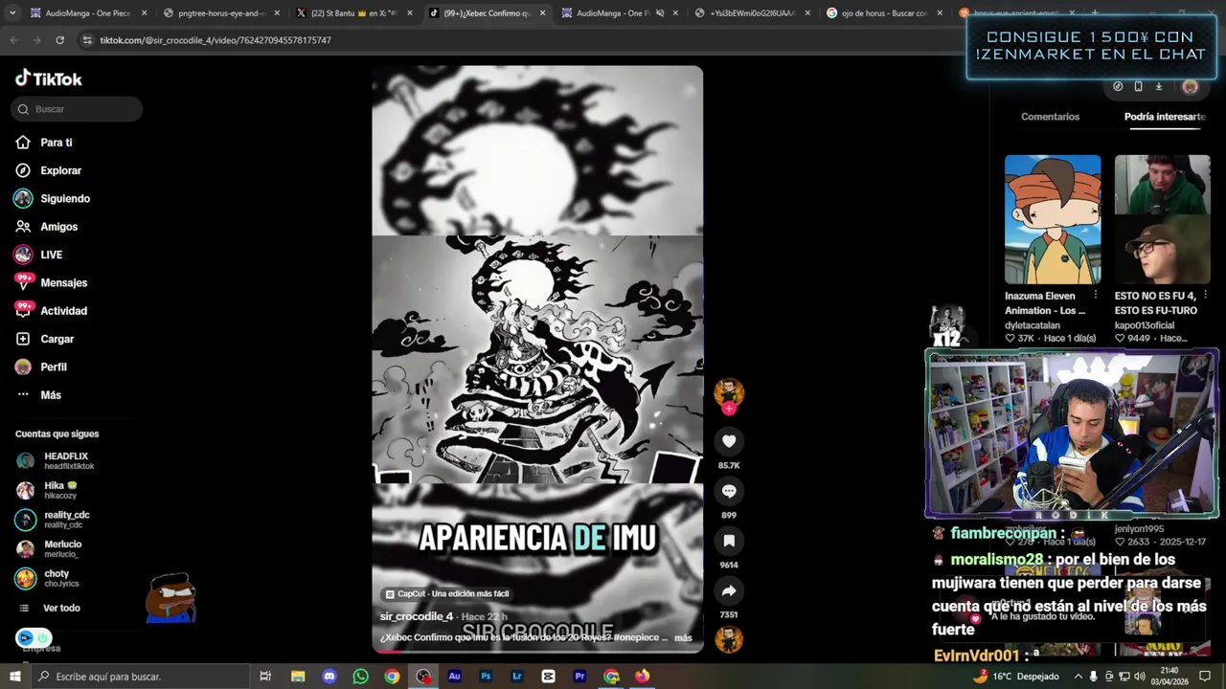Expand the Más options
The image size is (1226, 689).
pos(38,395)
